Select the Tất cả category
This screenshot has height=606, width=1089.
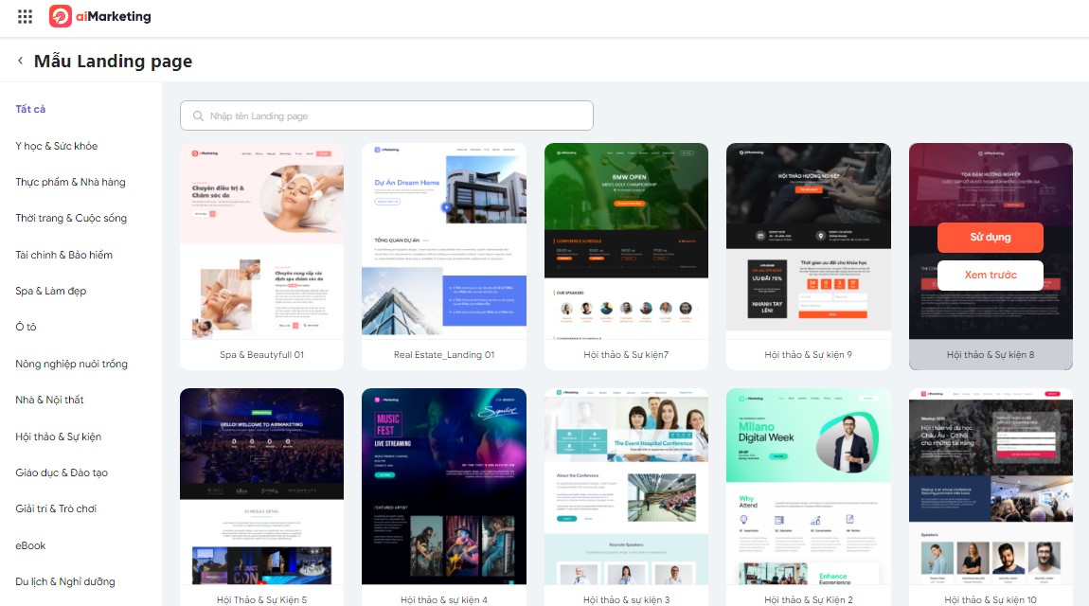[30, 109]
